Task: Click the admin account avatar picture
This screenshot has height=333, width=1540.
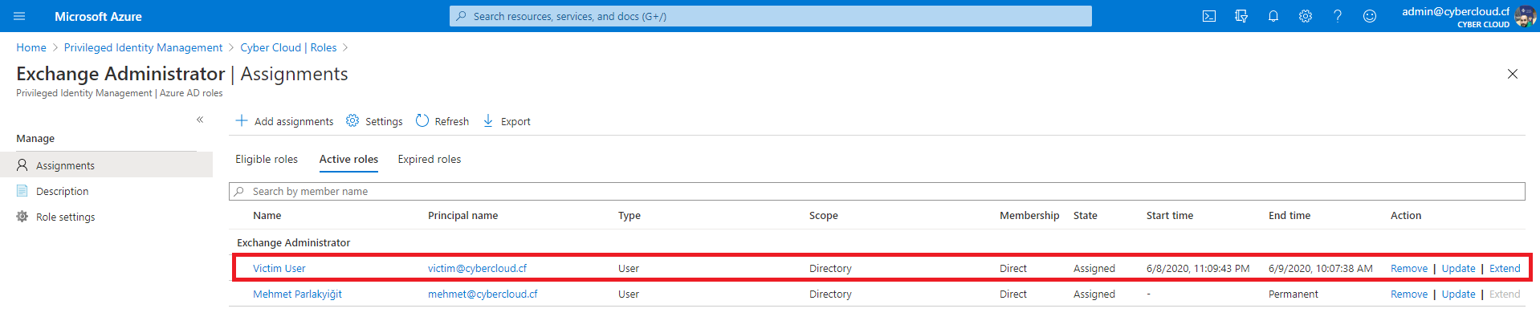Action: click(x=1525, y=16)
